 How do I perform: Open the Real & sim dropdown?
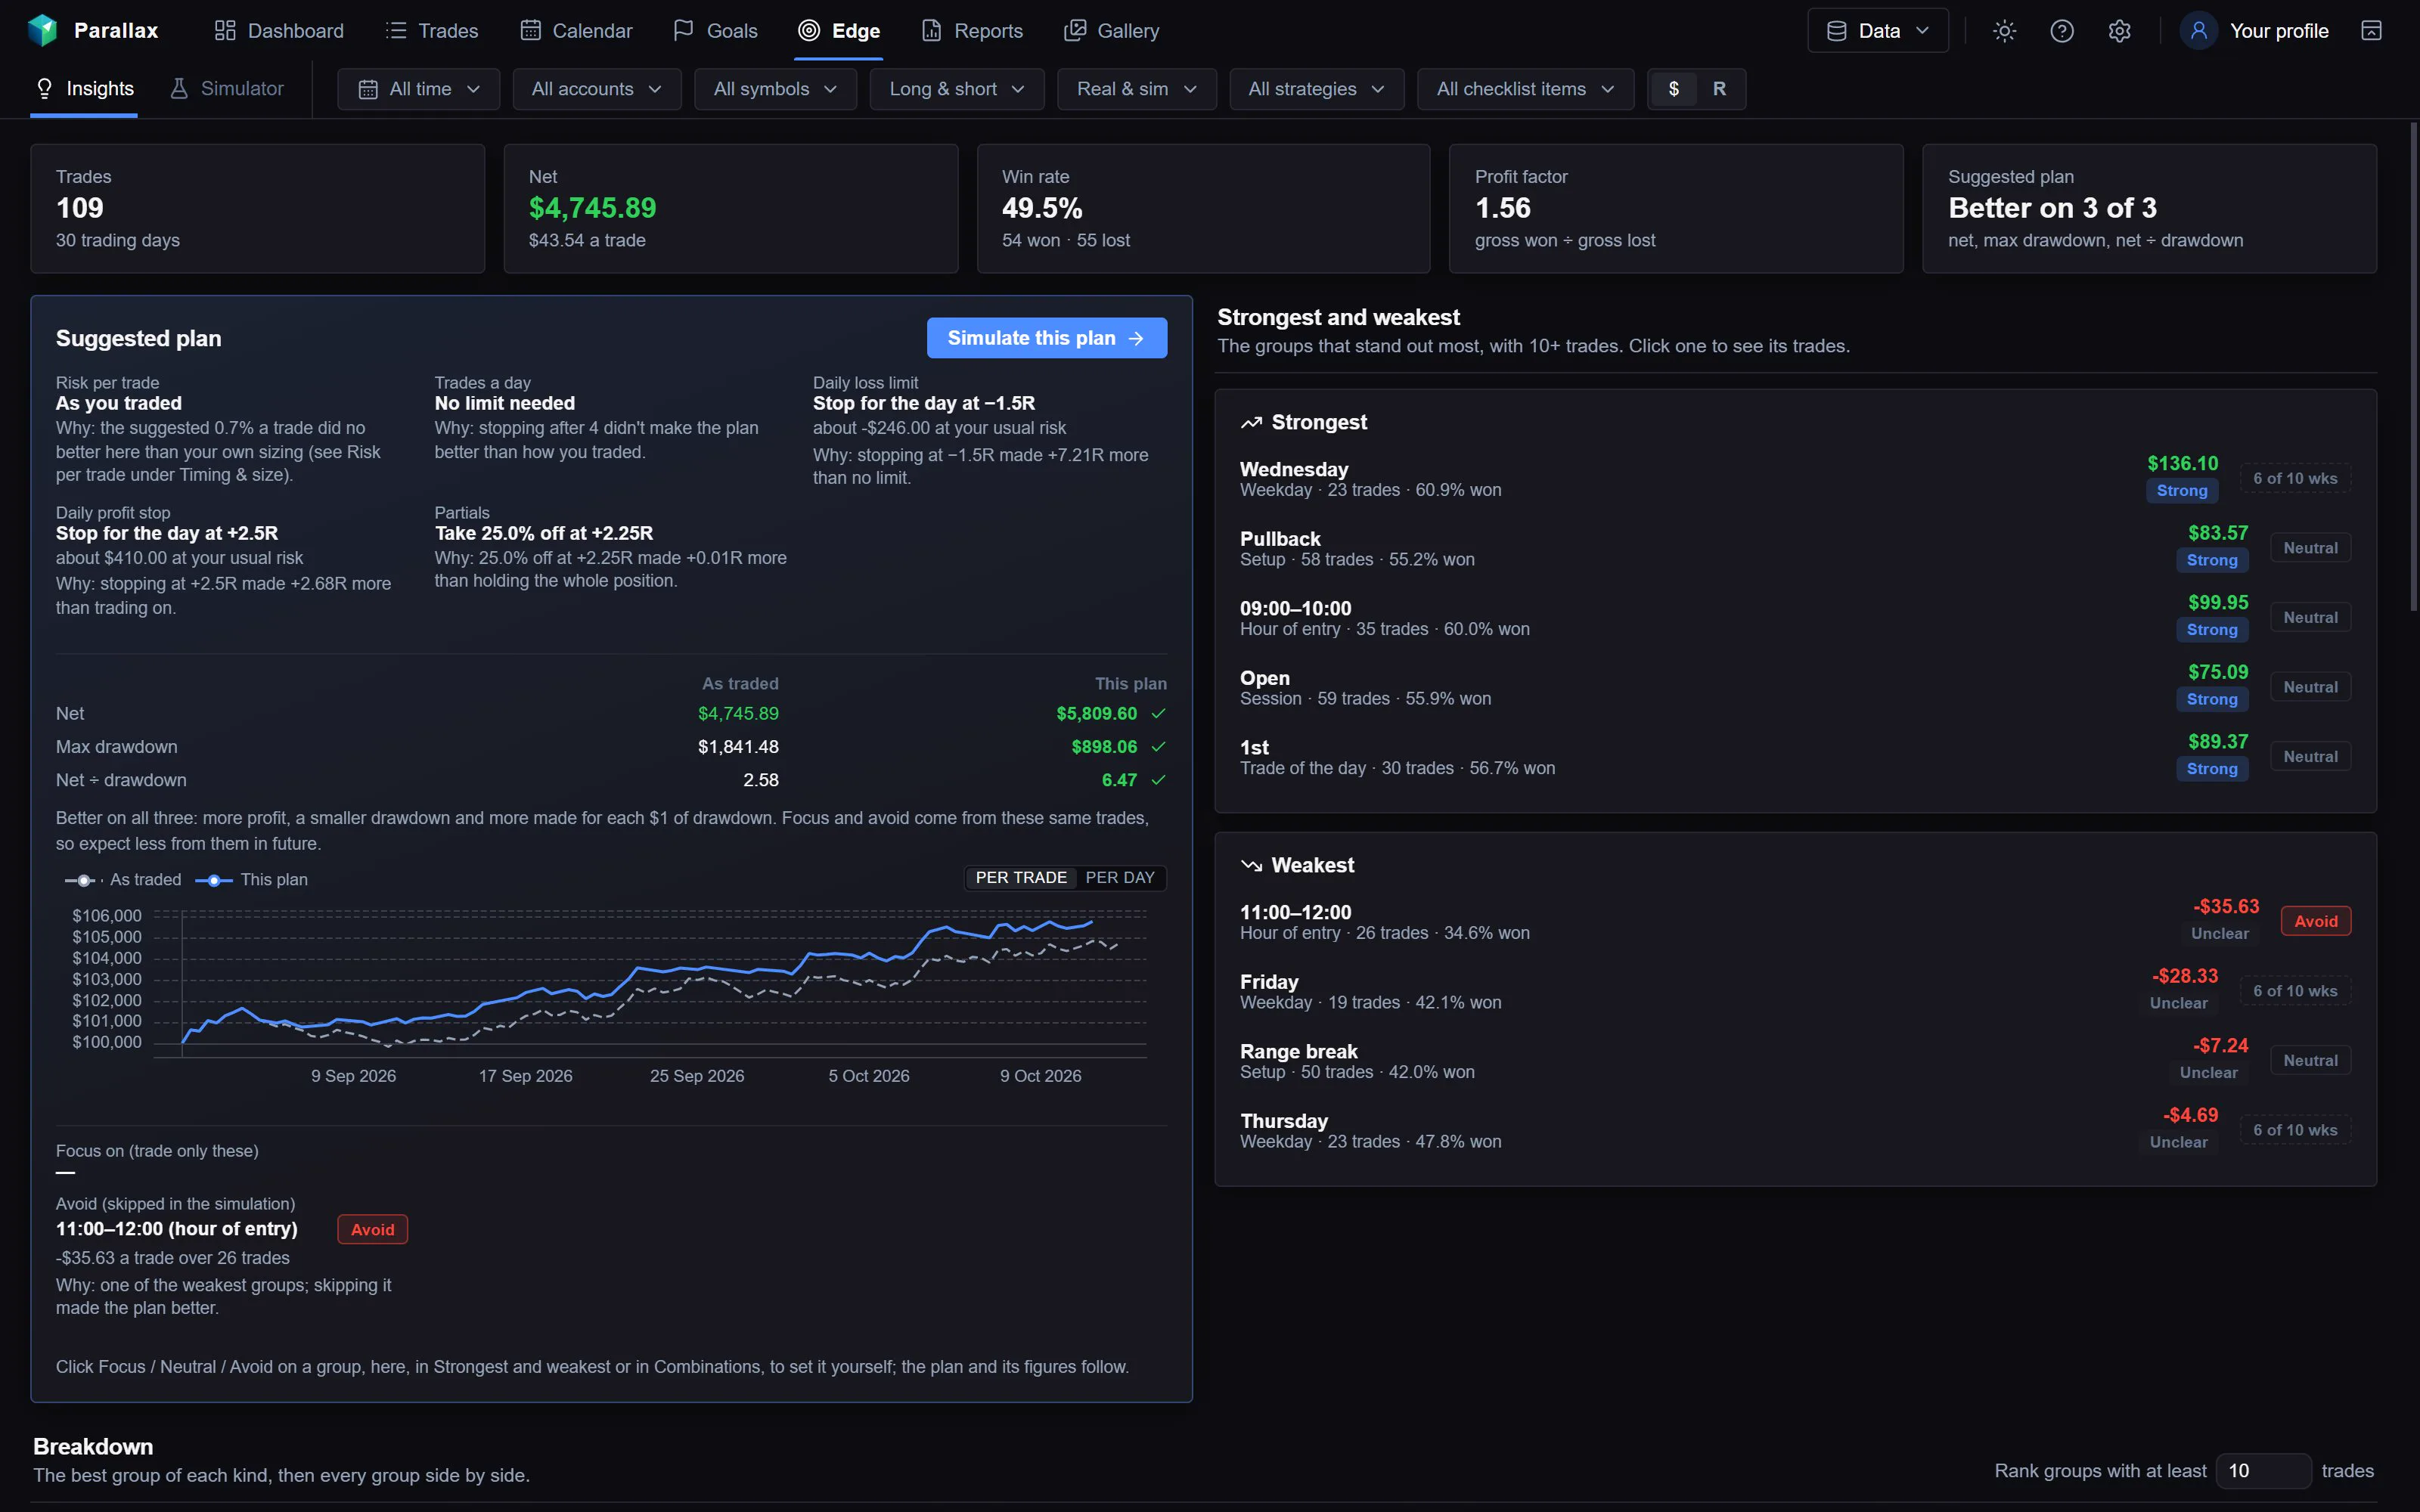click(x=1137, y=89)
